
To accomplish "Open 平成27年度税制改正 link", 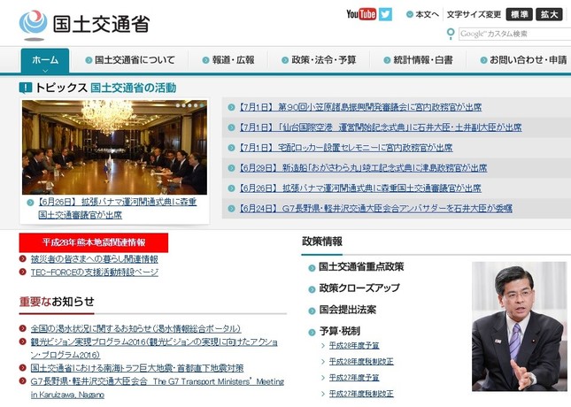I will tap(361, 394).
